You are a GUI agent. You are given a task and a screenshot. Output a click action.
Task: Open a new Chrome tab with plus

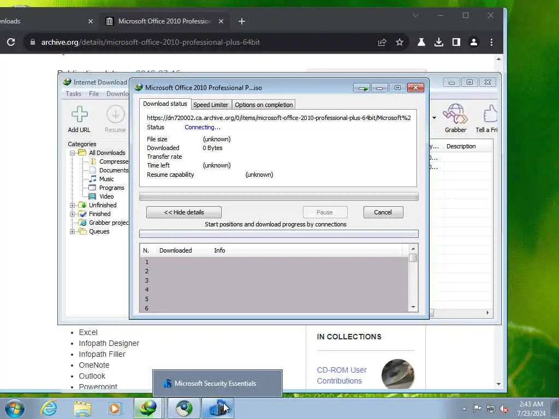click(x=242, y=21)
